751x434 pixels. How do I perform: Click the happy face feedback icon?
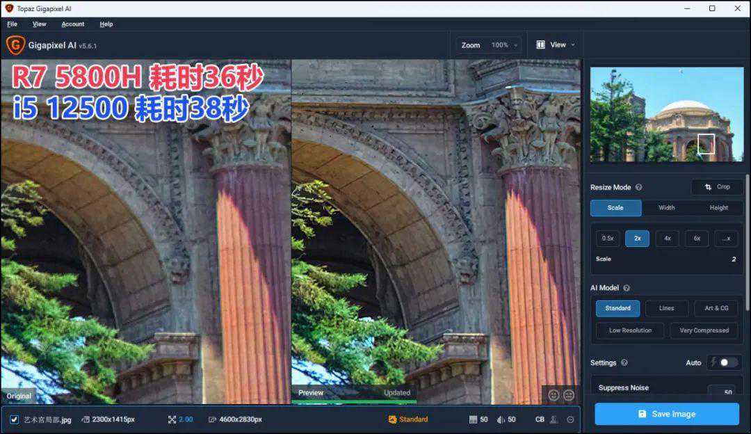click(x=554, y=395)
